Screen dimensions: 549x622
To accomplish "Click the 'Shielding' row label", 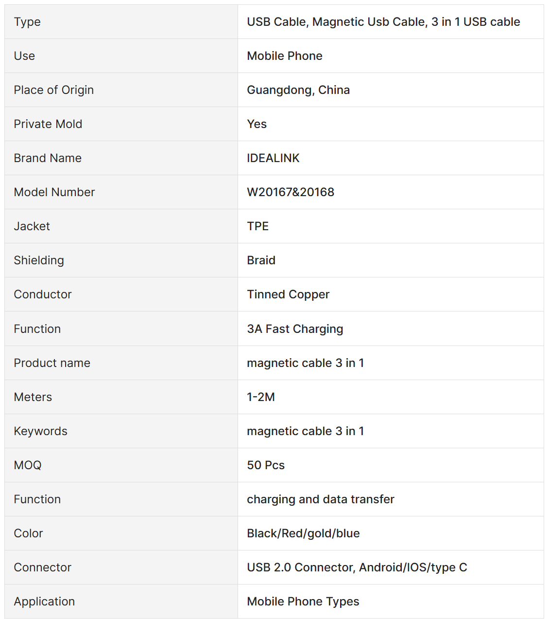I will pyautogui.click(x=39, y=260).
